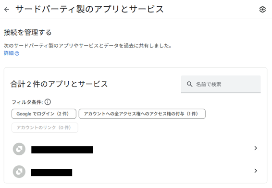The height and width of the screenshot is (188, 272).
Task: Click the help question mark icon beside 詳細
Action: 17,53
